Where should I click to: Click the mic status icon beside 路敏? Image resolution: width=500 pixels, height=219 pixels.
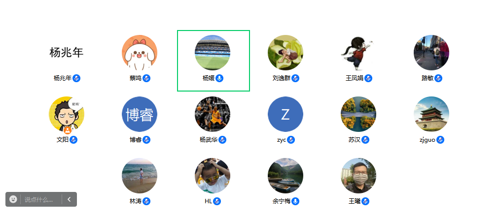(438, 78)
